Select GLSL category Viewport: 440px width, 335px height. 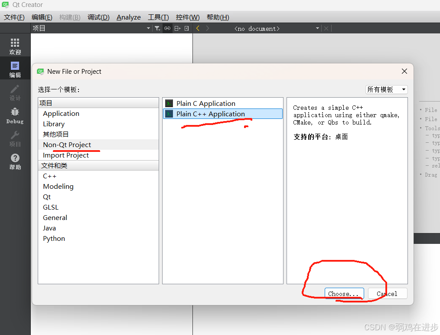click(x=98, y=207)
